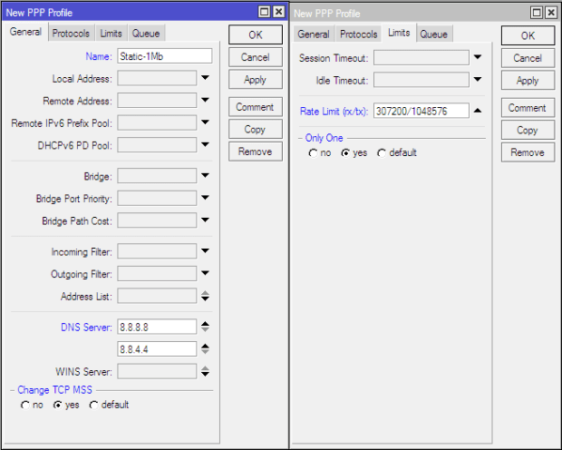Click the WINS Server input field
Screen dimensions: 562x450
click(x=157, y=371)
